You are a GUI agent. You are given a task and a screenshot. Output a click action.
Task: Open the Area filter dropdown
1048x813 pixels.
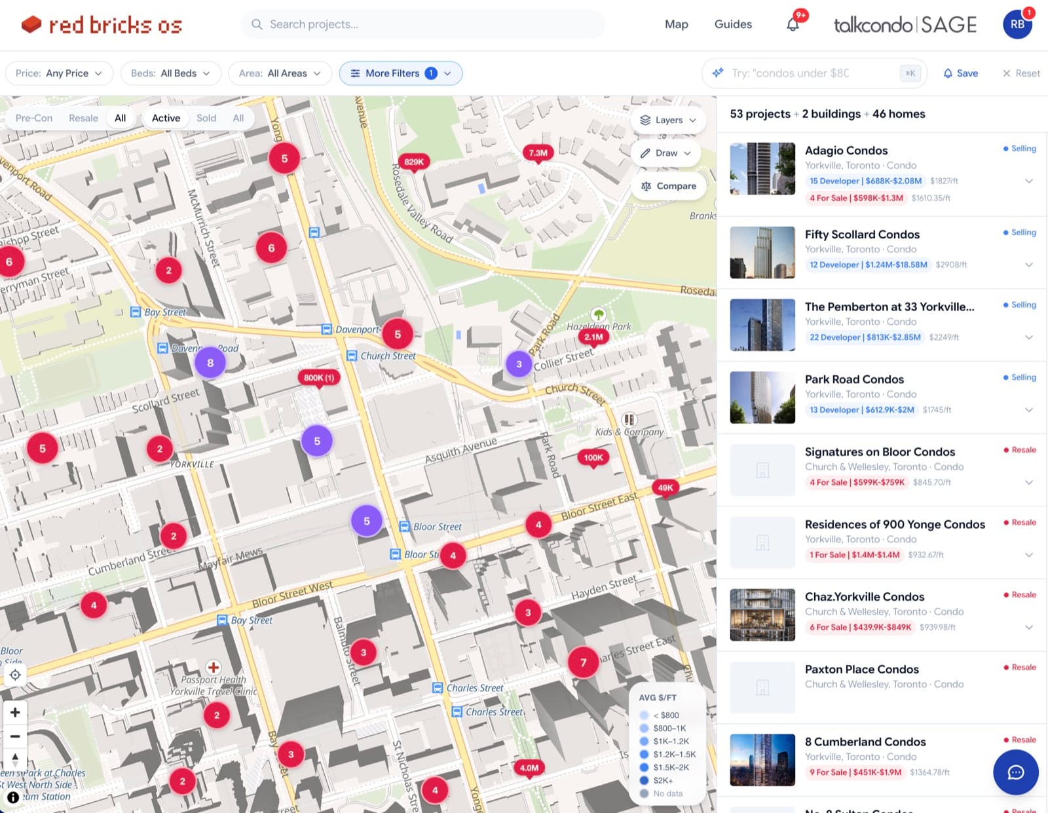tap(280, 73)
